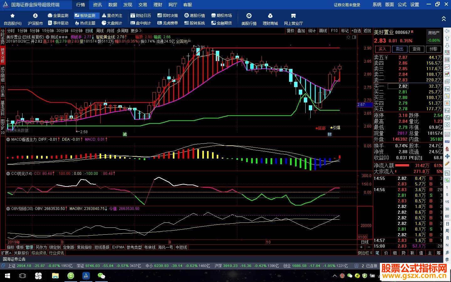Click the 美股行情 compass icon

(x=249, y=16)
